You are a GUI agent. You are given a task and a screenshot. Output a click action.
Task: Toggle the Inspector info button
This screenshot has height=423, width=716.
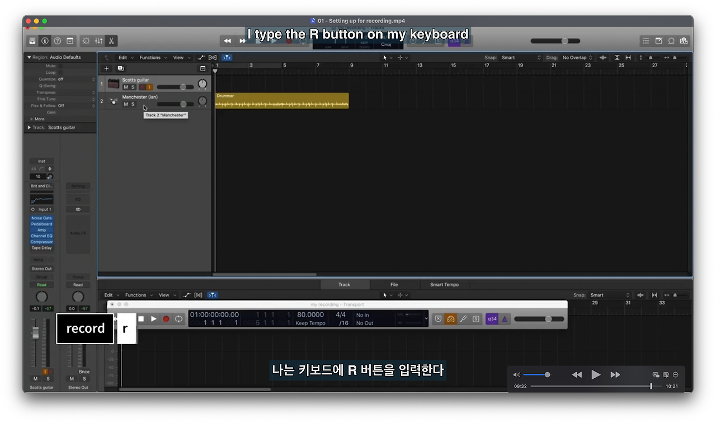click(45, 41)
